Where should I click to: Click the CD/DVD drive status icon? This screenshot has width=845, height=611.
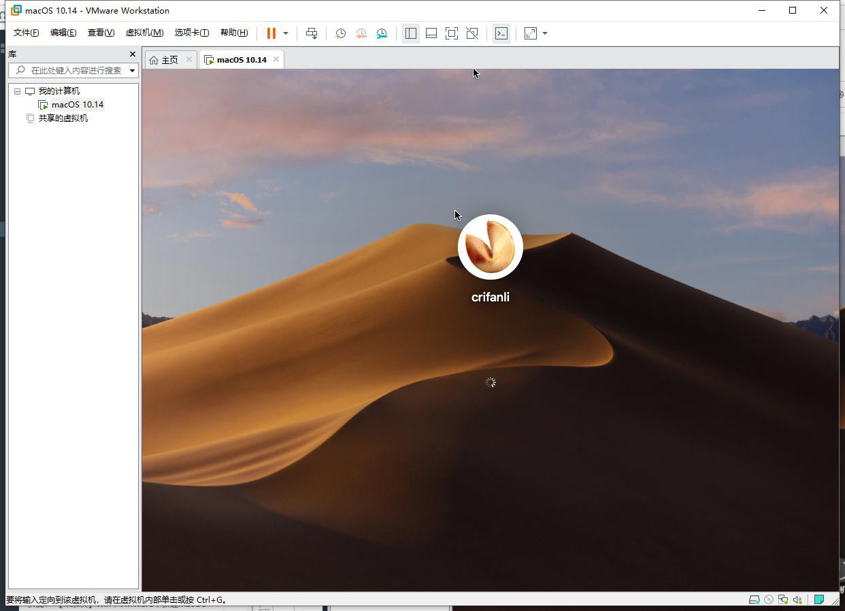coord(769,599)
